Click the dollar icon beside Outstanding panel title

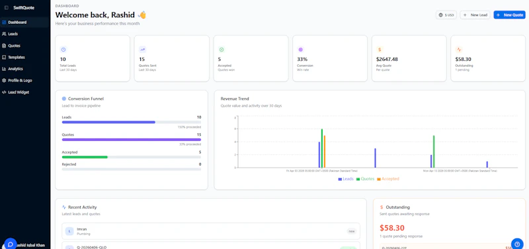382,207
